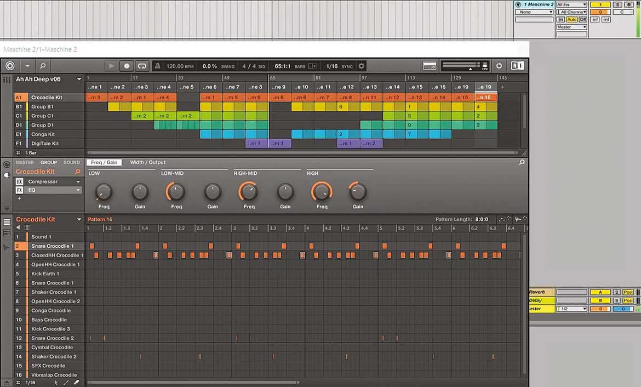The width and height of the screenshot is (641, 387).
Task: Toggle the mixer view icon in the header
Action: 430,66
